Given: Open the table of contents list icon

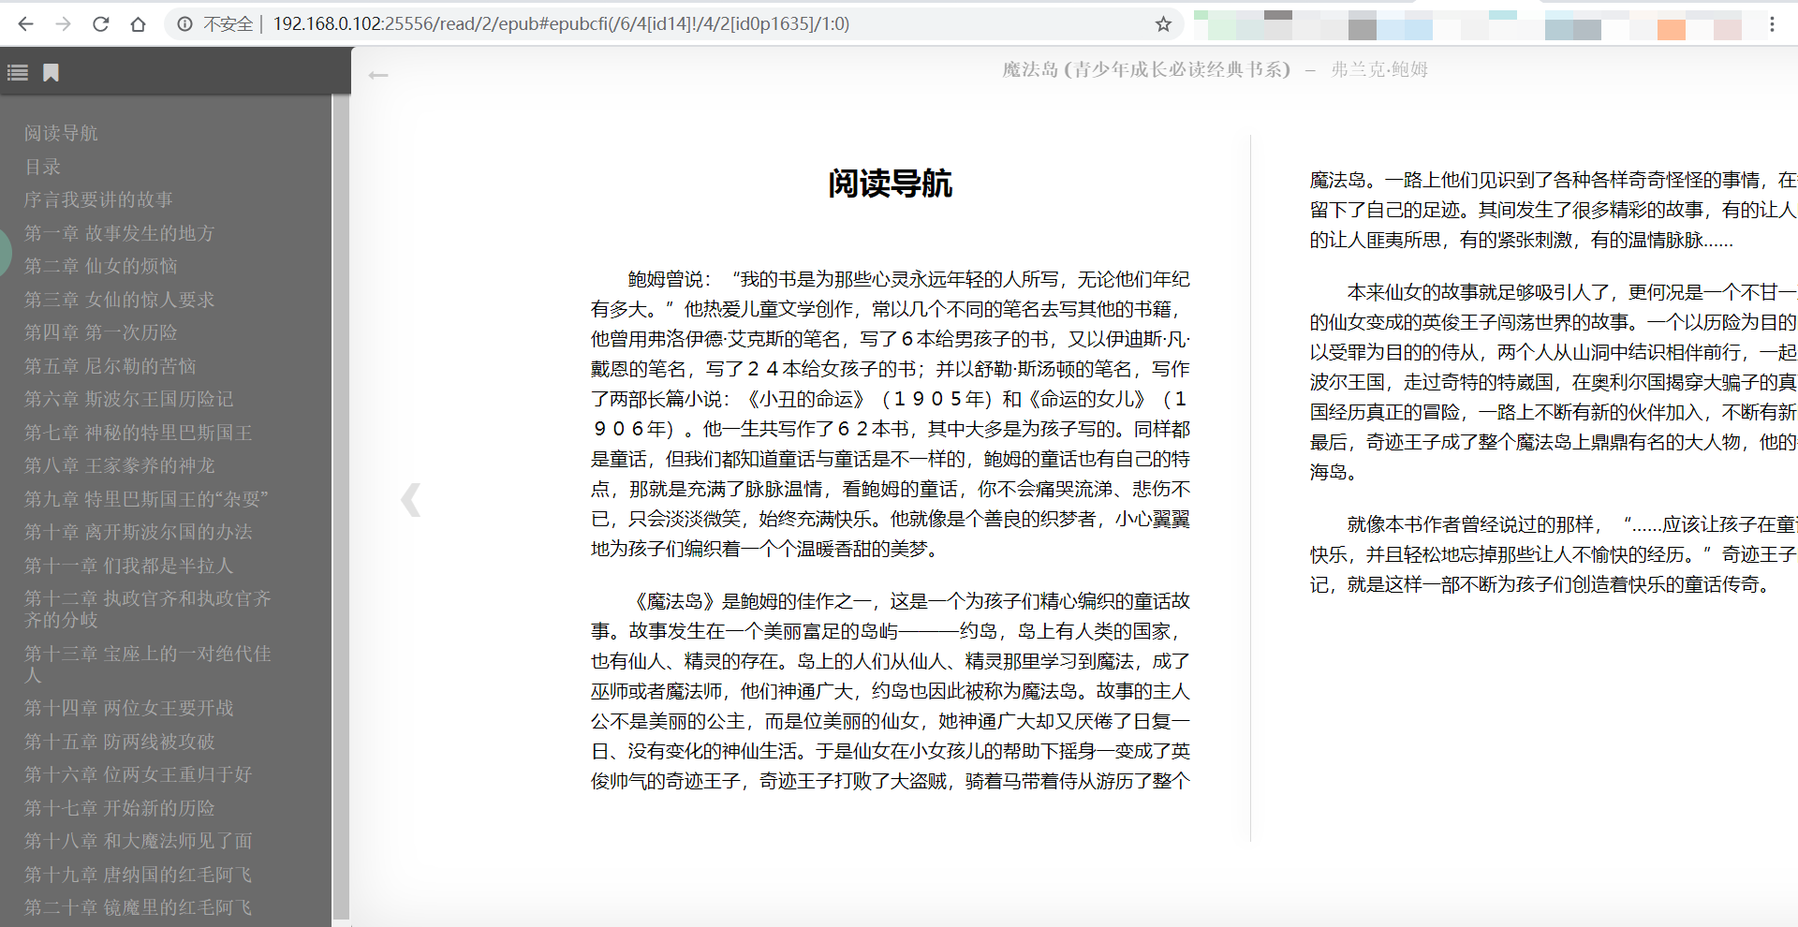Looking at the screenshot, I should [x=18, y=72].
